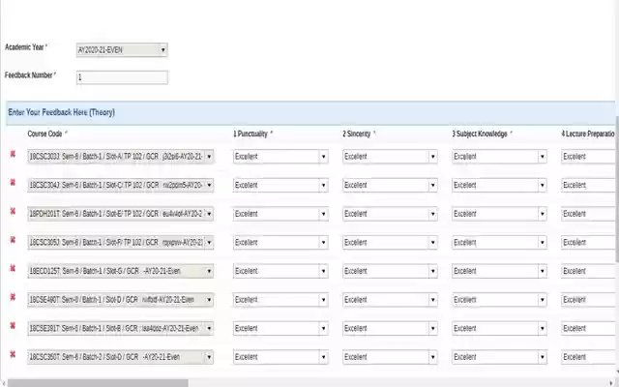619x387 pixels.
Task: Remove the 18CSC303J course row
Action: coord(13,154)
